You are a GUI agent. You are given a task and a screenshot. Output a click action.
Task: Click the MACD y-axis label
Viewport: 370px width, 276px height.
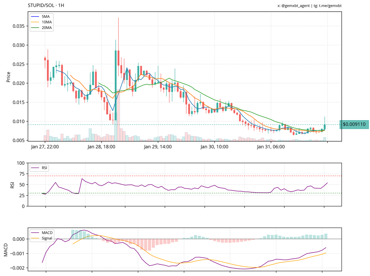point(6,250)
